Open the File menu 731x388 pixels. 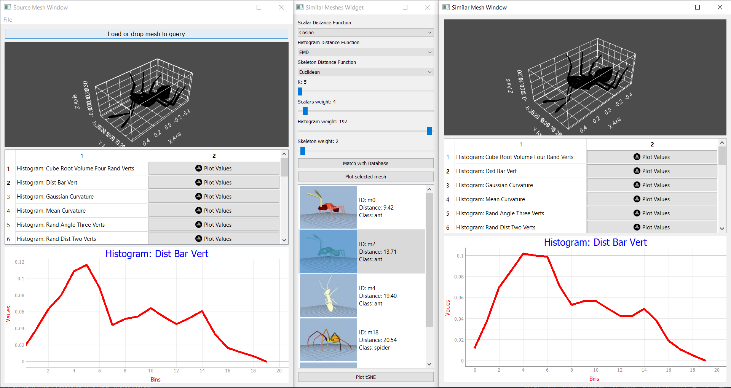8,19
